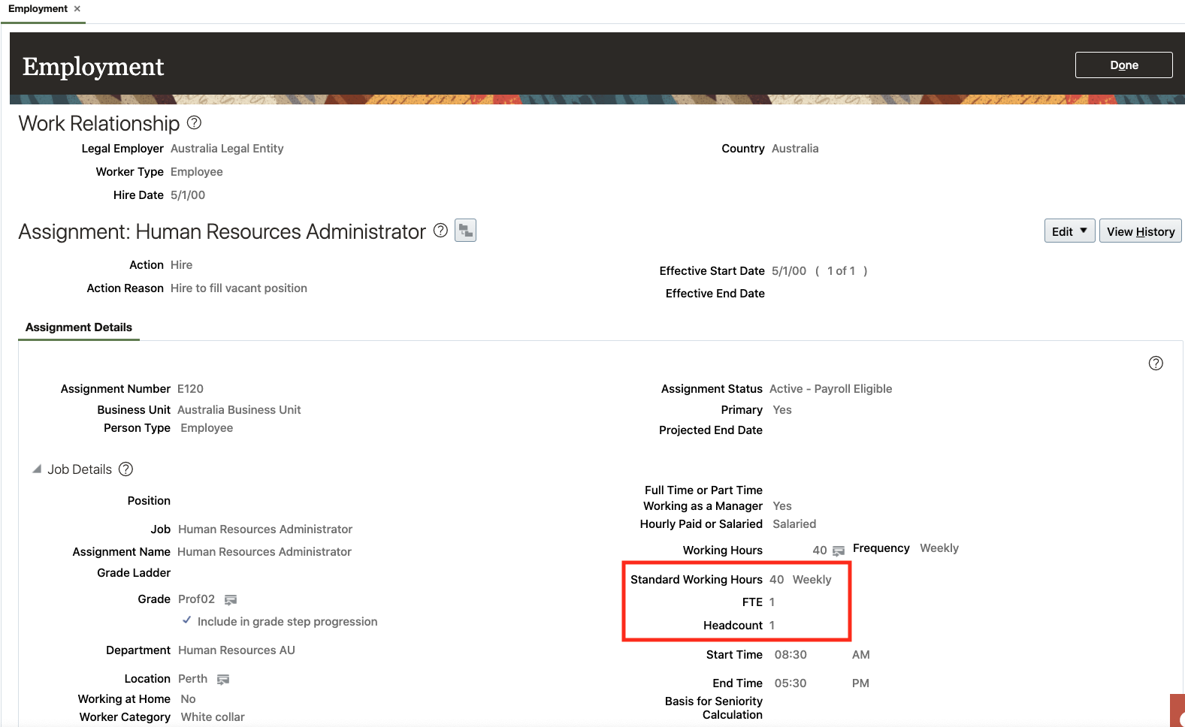The image size is (1185, 727).
Task: Click the Effective Start Date value
Action: tap(789, 271)
